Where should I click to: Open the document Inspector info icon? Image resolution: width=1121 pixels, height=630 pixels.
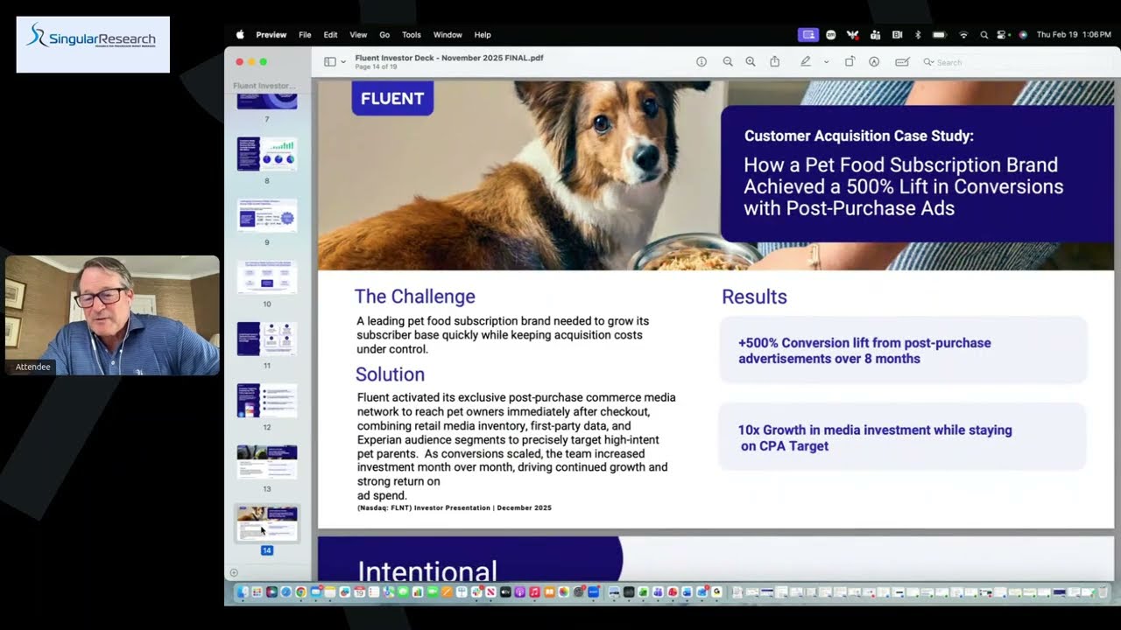[702, 62]
